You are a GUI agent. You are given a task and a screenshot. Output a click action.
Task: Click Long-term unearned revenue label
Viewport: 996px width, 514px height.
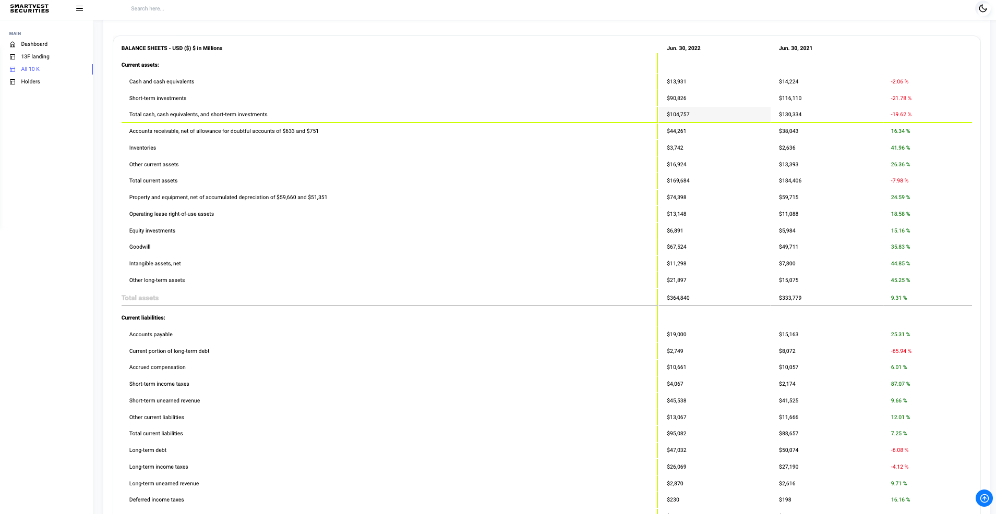164,484
